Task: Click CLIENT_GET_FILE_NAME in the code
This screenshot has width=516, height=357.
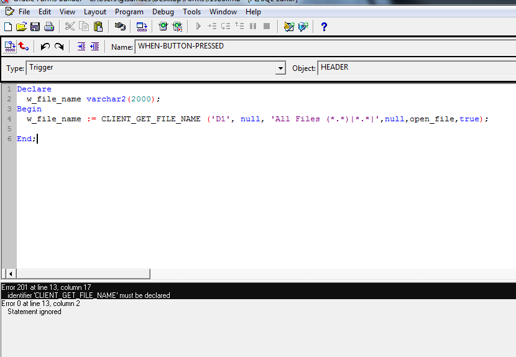Action: [x=150, y=119]
